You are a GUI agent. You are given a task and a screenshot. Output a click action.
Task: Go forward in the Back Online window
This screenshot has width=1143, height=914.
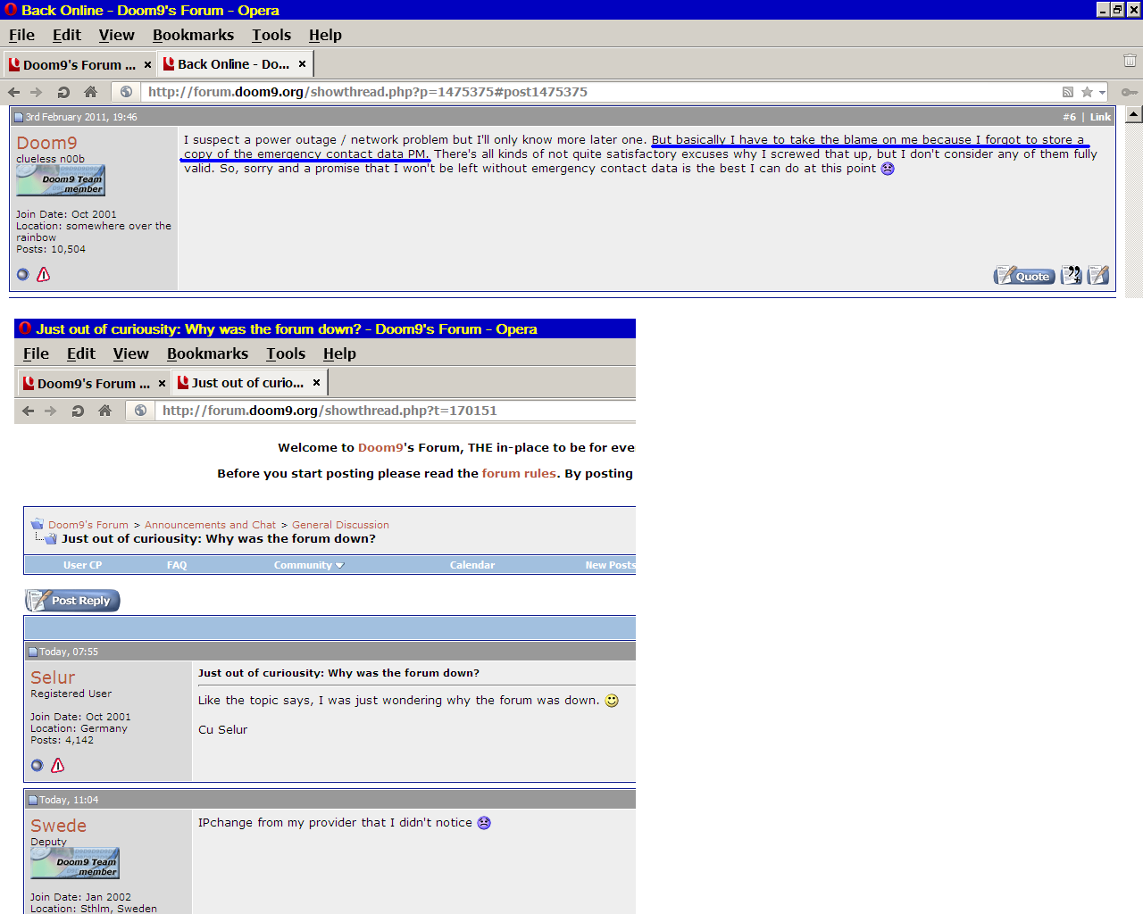[x=36, y=92]
